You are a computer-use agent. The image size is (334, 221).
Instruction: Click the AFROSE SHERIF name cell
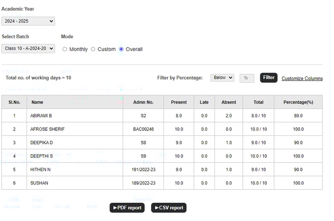pos(47,129)
